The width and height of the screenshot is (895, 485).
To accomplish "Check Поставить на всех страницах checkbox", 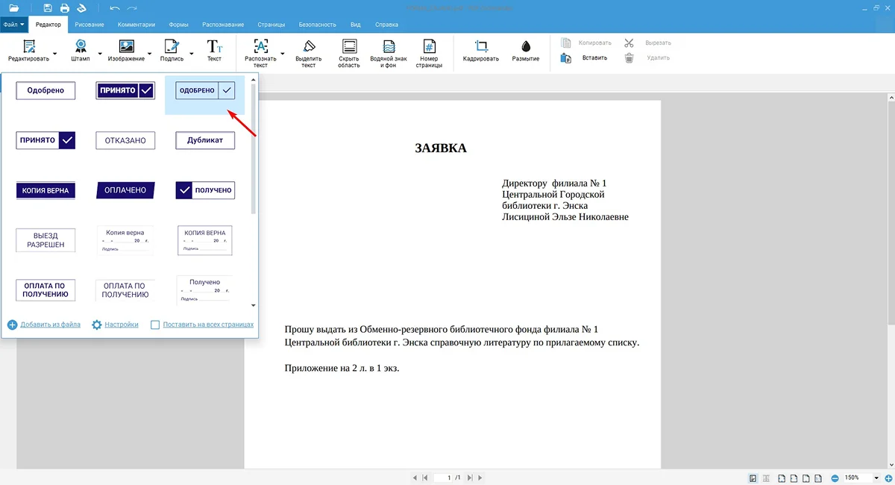I will click(155, 325).
